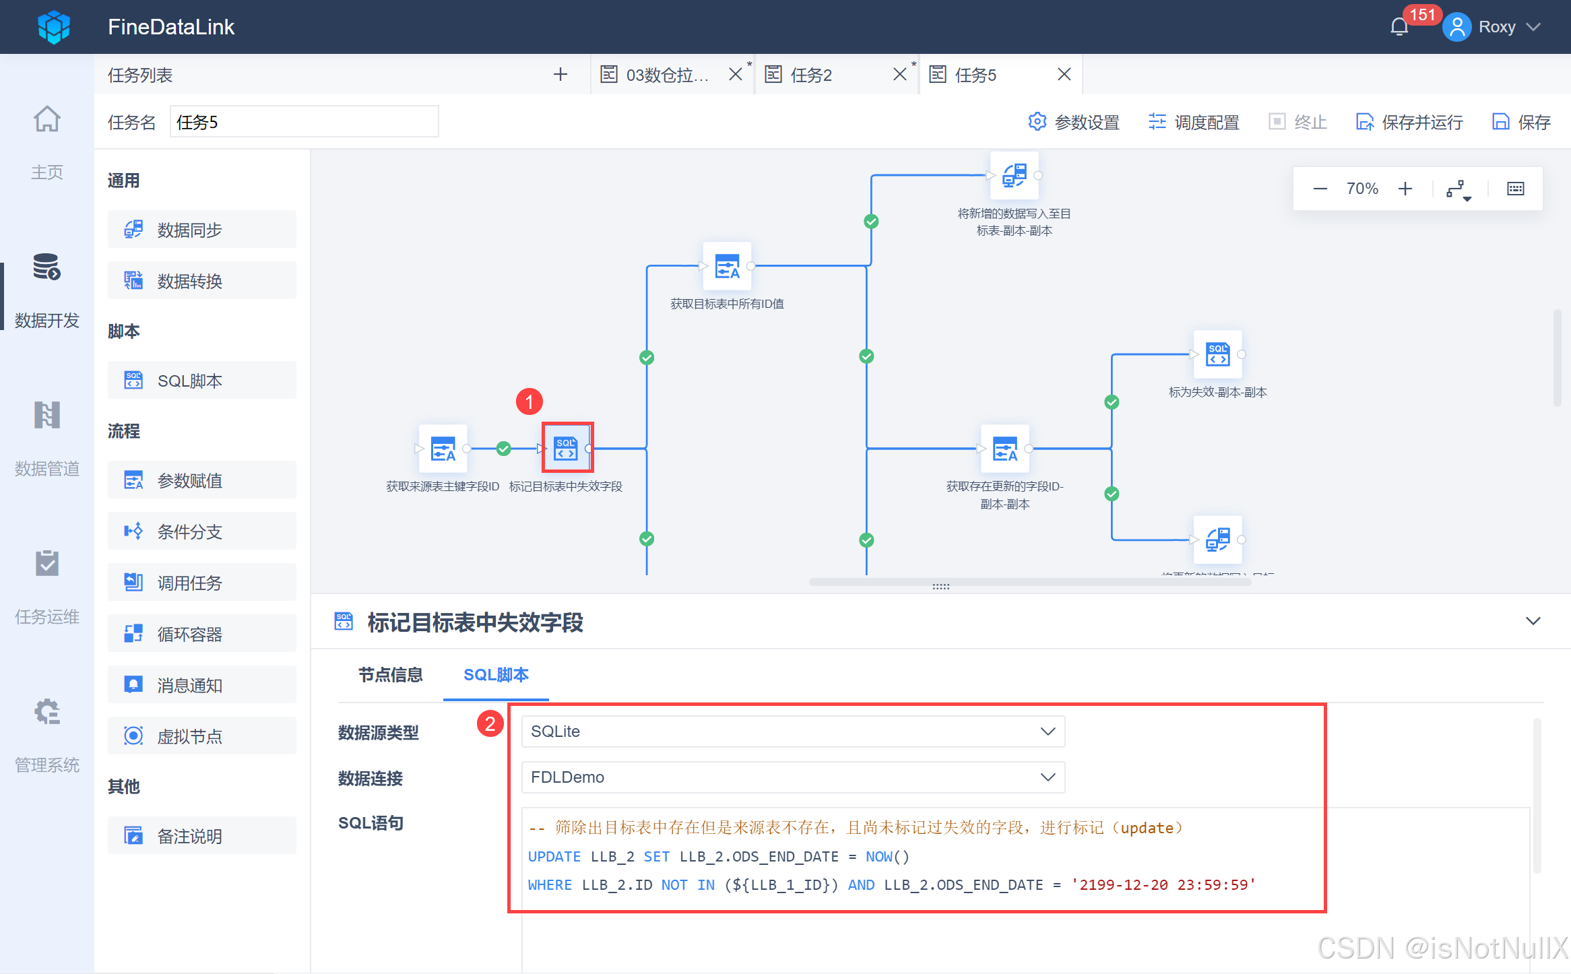
Task: Collapse the 标记目标表中失效字段 panel chevron
Action: click(1533, 621)
